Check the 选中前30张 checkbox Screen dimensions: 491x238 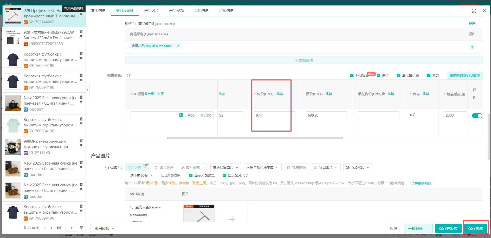[127, 175]
